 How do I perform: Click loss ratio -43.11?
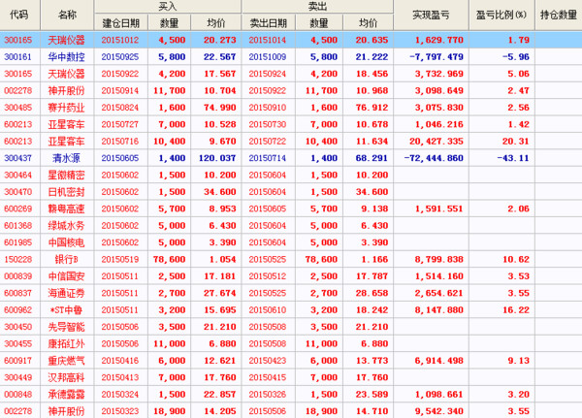tap(513, 158)
